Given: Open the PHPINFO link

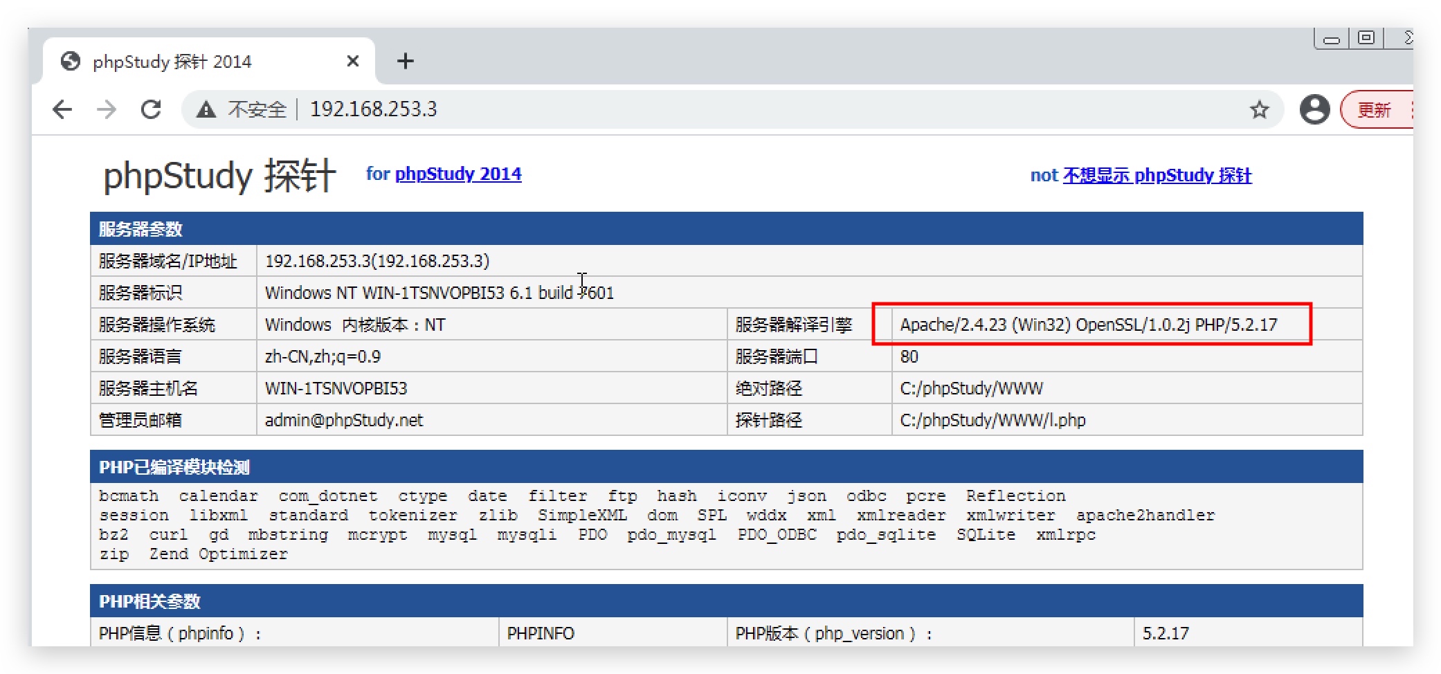Looking at the screenshot, I should 541,633.
